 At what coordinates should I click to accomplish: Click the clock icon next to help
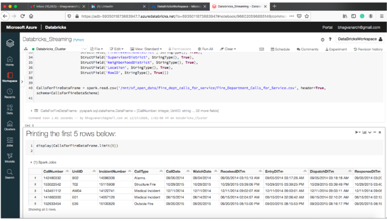tap(322, 40)
